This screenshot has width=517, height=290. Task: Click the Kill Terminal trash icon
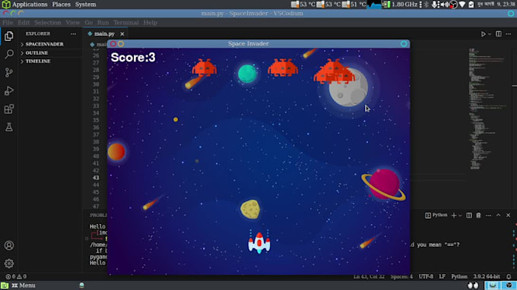(x=478, y=216)
